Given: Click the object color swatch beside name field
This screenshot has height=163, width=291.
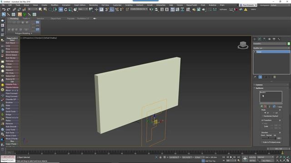Looking at the screenshot, I should pyautogui.click(x=289, y=43).
